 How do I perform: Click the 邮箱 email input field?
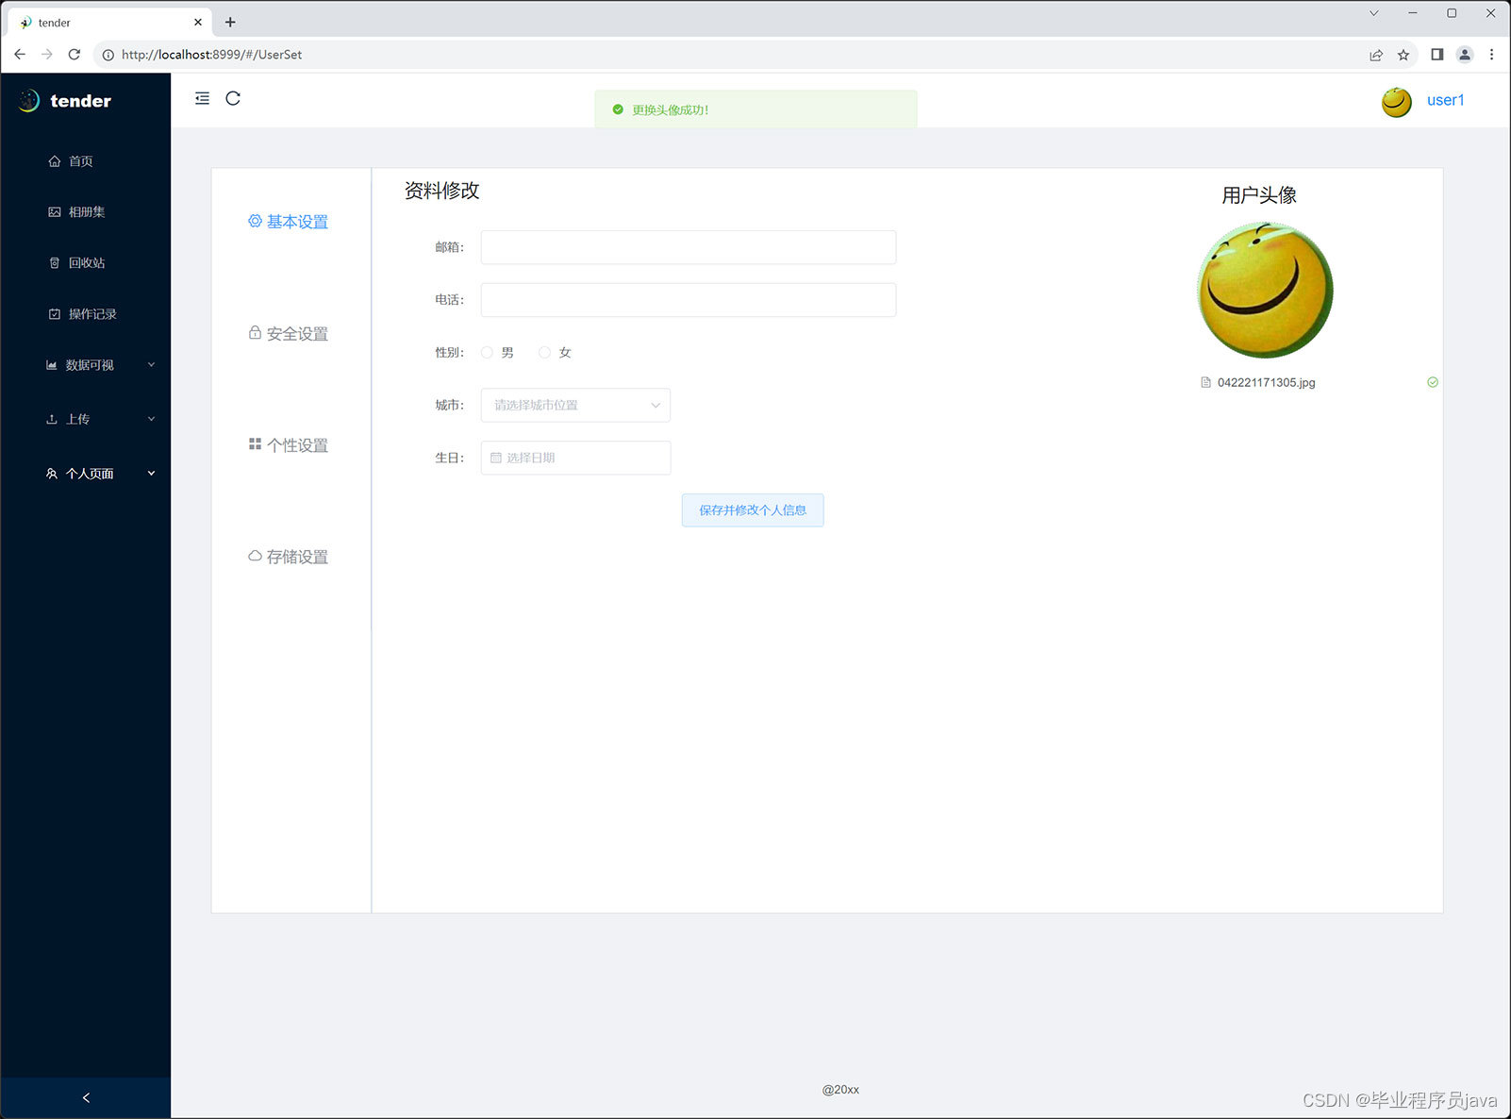pos(689,247)
